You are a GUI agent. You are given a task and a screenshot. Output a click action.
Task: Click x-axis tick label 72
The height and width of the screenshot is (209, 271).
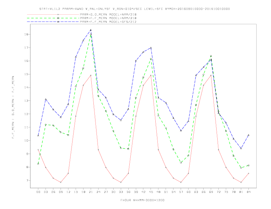pyautogui.click(x=218, y=192)
